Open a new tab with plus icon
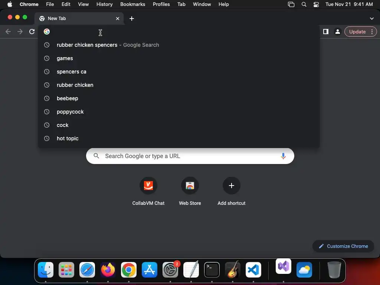380x285 pixels. tap(132, 19)
